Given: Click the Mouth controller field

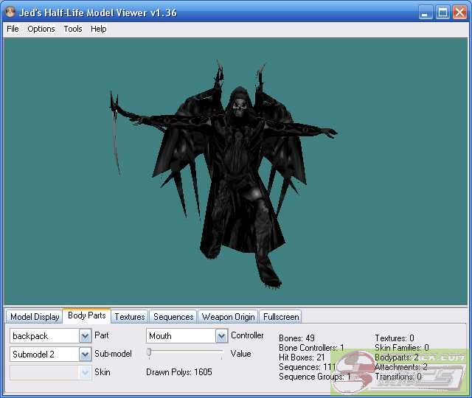Looking at the screenshot, I should [181, 336].
